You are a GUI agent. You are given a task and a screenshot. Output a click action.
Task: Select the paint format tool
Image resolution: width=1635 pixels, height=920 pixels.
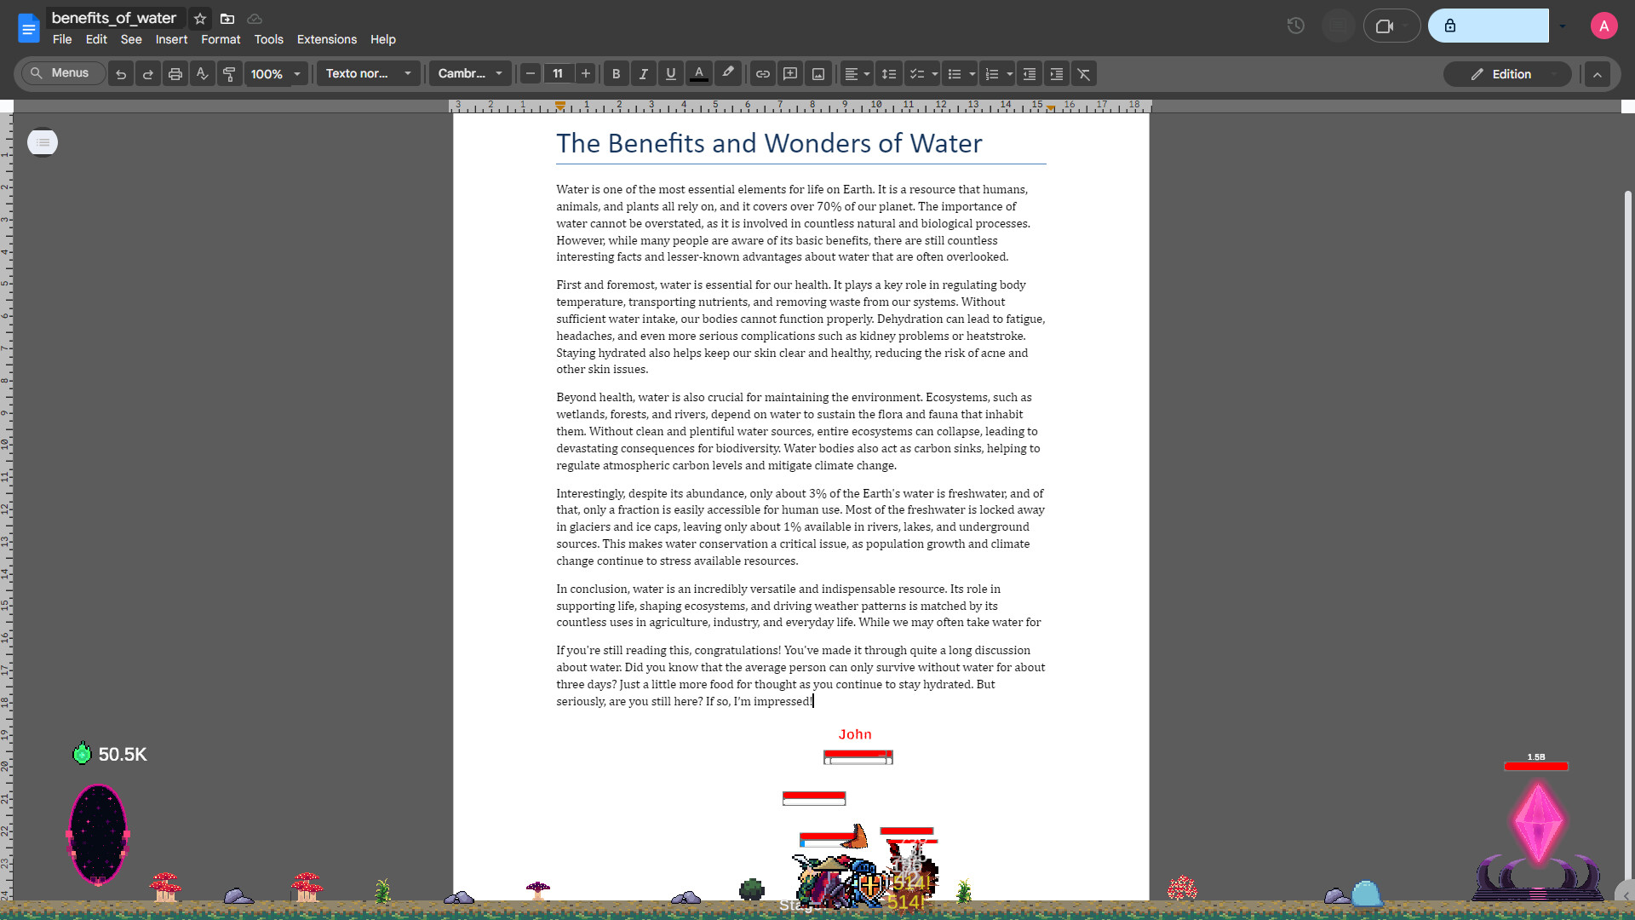coord(229,74)
